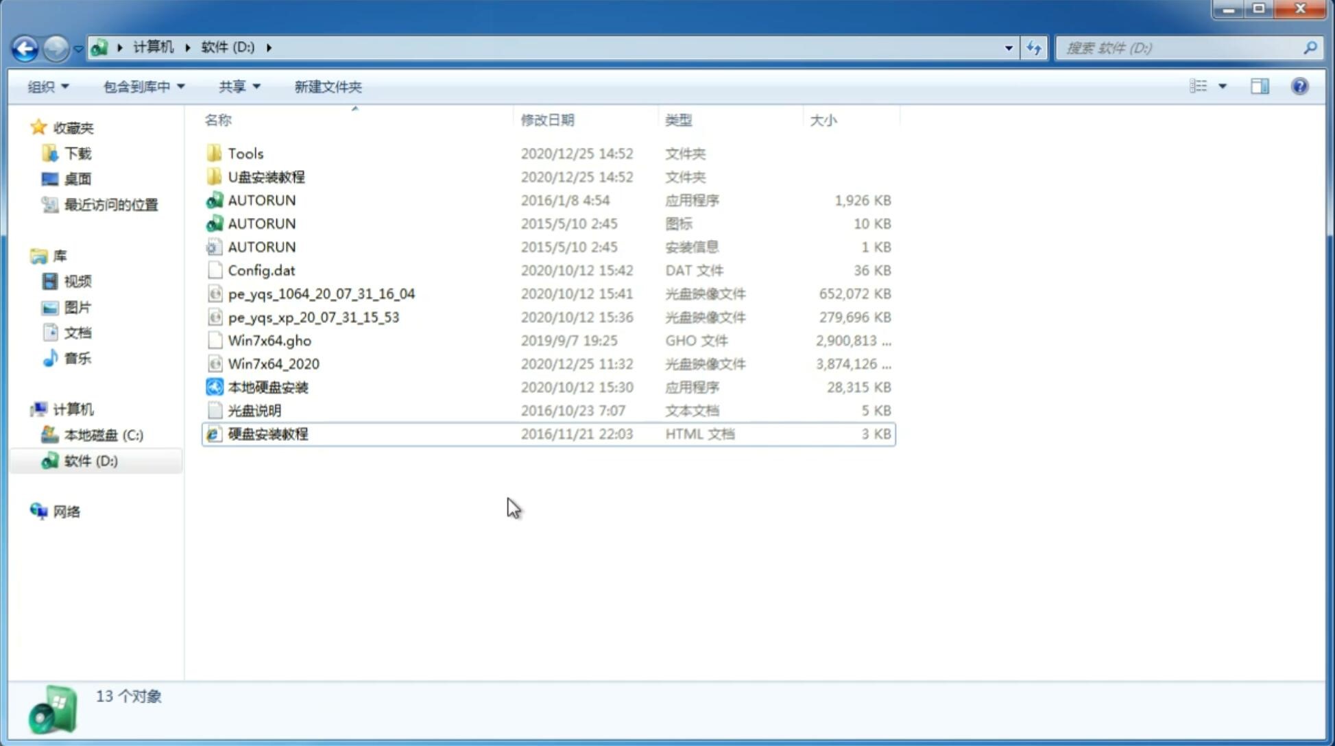Open the U盘安装教程 folder

267,176
